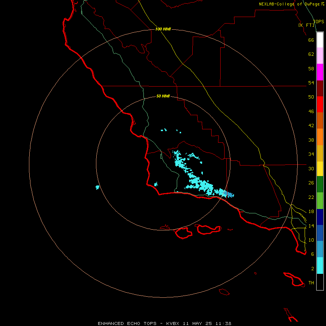This screenshot has width=326, height=326.
Task: Click the orange 38-42 kft swatch
Action: pos(320,137)
